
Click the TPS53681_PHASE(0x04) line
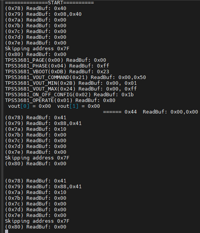(x=57, y=66)
